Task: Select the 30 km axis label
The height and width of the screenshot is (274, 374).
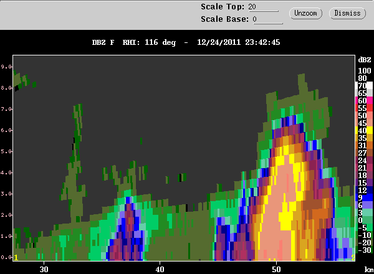Action: (44, 269)
